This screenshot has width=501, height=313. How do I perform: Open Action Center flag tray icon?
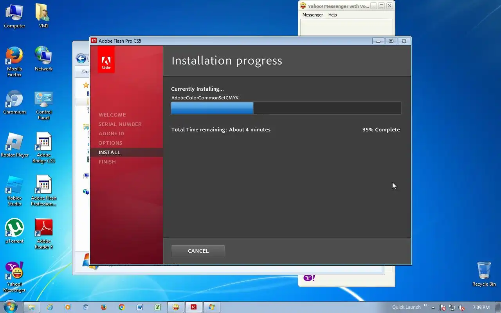click(x=443, y=308)
